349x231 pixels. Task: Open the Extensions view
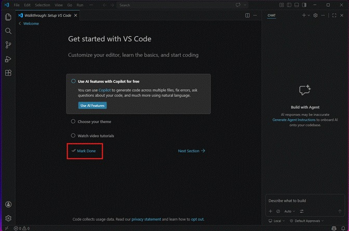click(x=8, y=73)
